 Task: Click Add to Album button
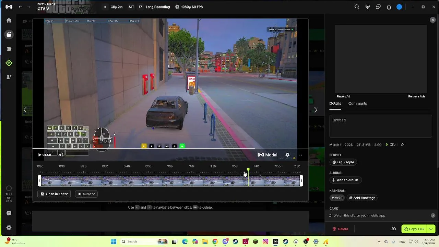click(345, 180)
